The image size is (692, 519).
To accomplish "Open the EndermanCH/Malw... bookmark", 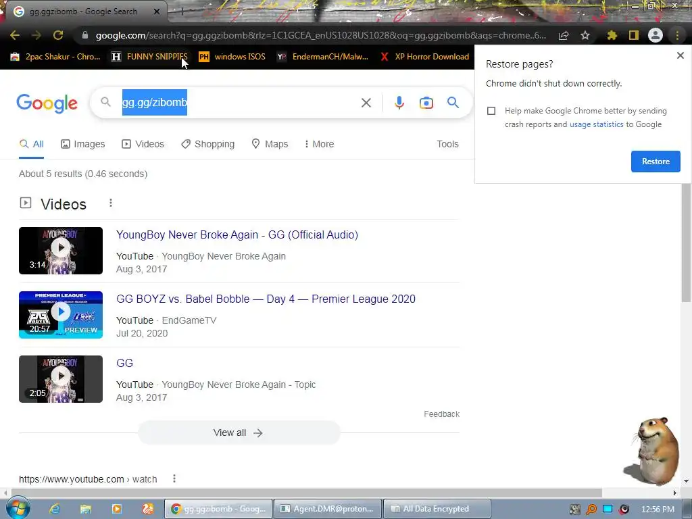I will click(322, 57).
